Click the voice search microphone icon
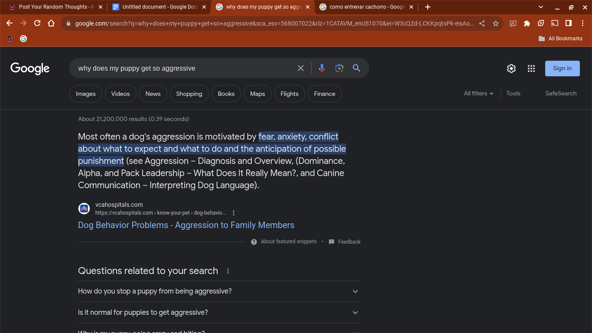The image size is (592, 333). click(x=322, y=68)
